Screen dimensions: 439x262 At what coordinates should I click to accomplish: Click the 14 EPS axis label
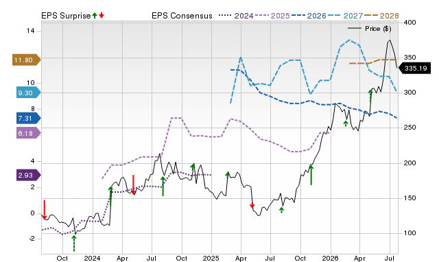click(30, 30)
